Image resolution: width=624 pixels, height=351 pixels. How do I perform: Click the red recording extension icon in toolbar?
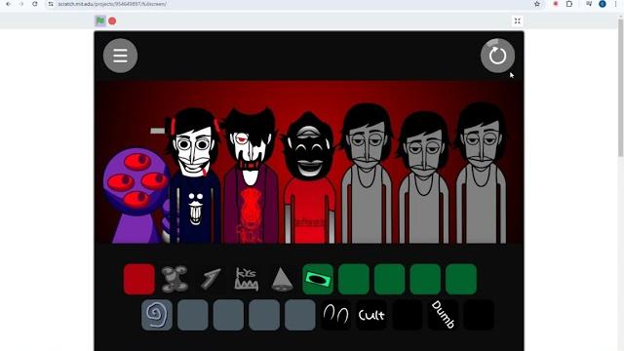click(556, 4)
